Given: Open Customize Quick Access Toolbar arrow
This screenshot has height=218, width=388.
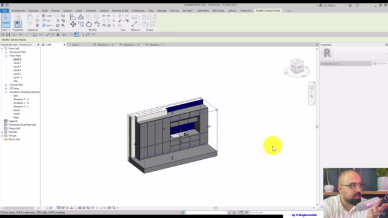Looking at the screenshot, I should [x=94, y=35].
